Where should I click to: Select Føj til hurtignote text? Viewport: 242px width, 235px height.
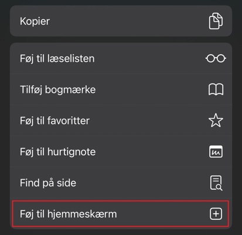[58, 152]
